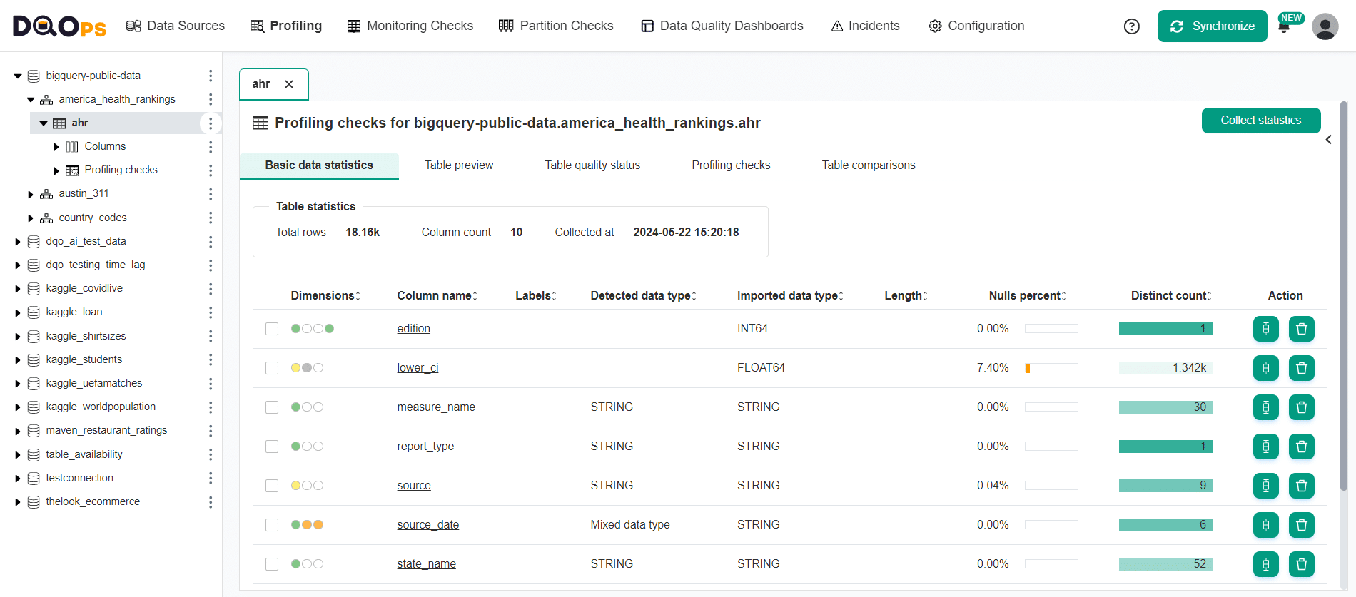The image size is (1356, 597).
Task: Sort by Distinct count column header
Action: pyautogui.click(x=1171, y=296)
